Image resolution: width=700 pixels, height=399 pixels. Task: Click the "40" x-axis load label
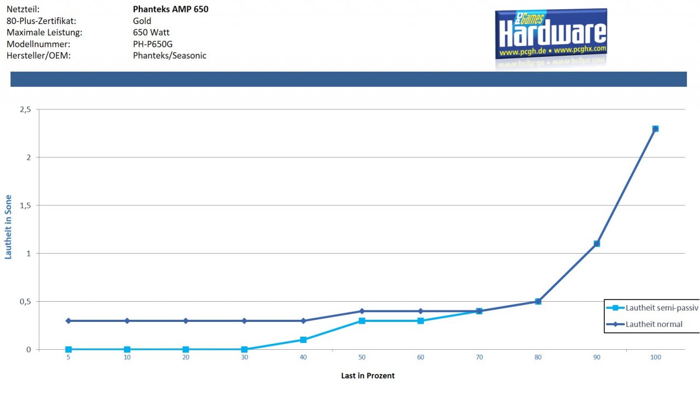tap(304, 357)
